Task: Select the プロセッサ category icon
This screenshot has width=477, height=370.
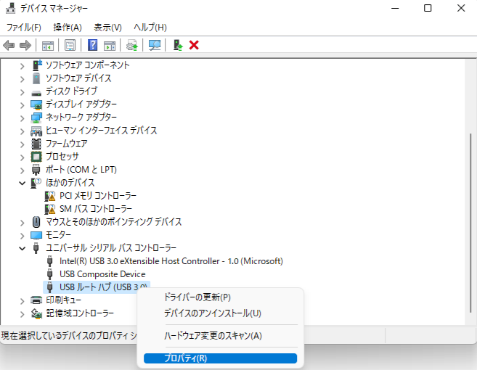Action: pyautogui.click(x=36, y=157)
